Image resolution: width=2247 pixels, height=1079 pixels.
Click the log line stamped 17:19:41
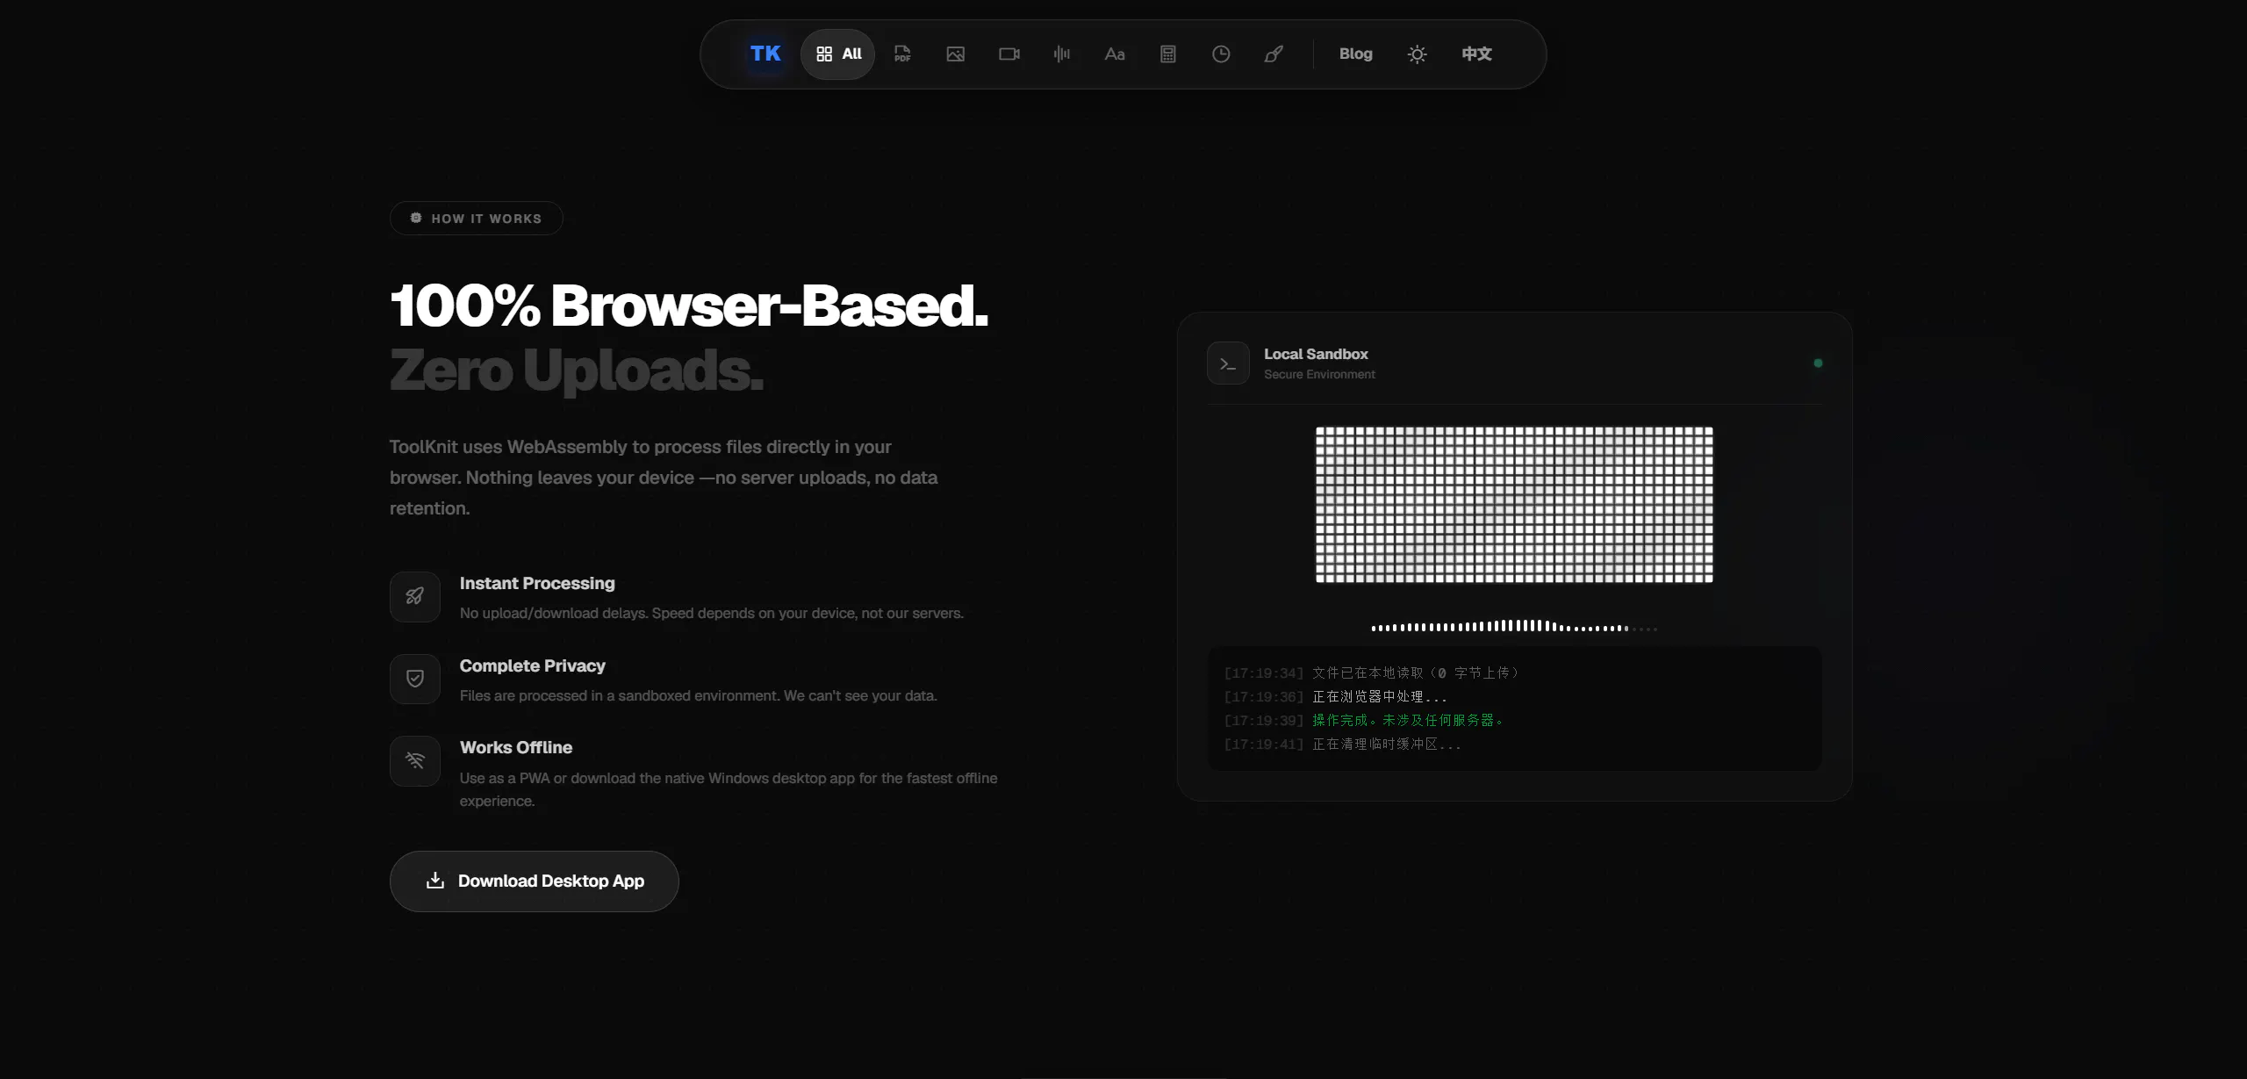(1343, 745)
